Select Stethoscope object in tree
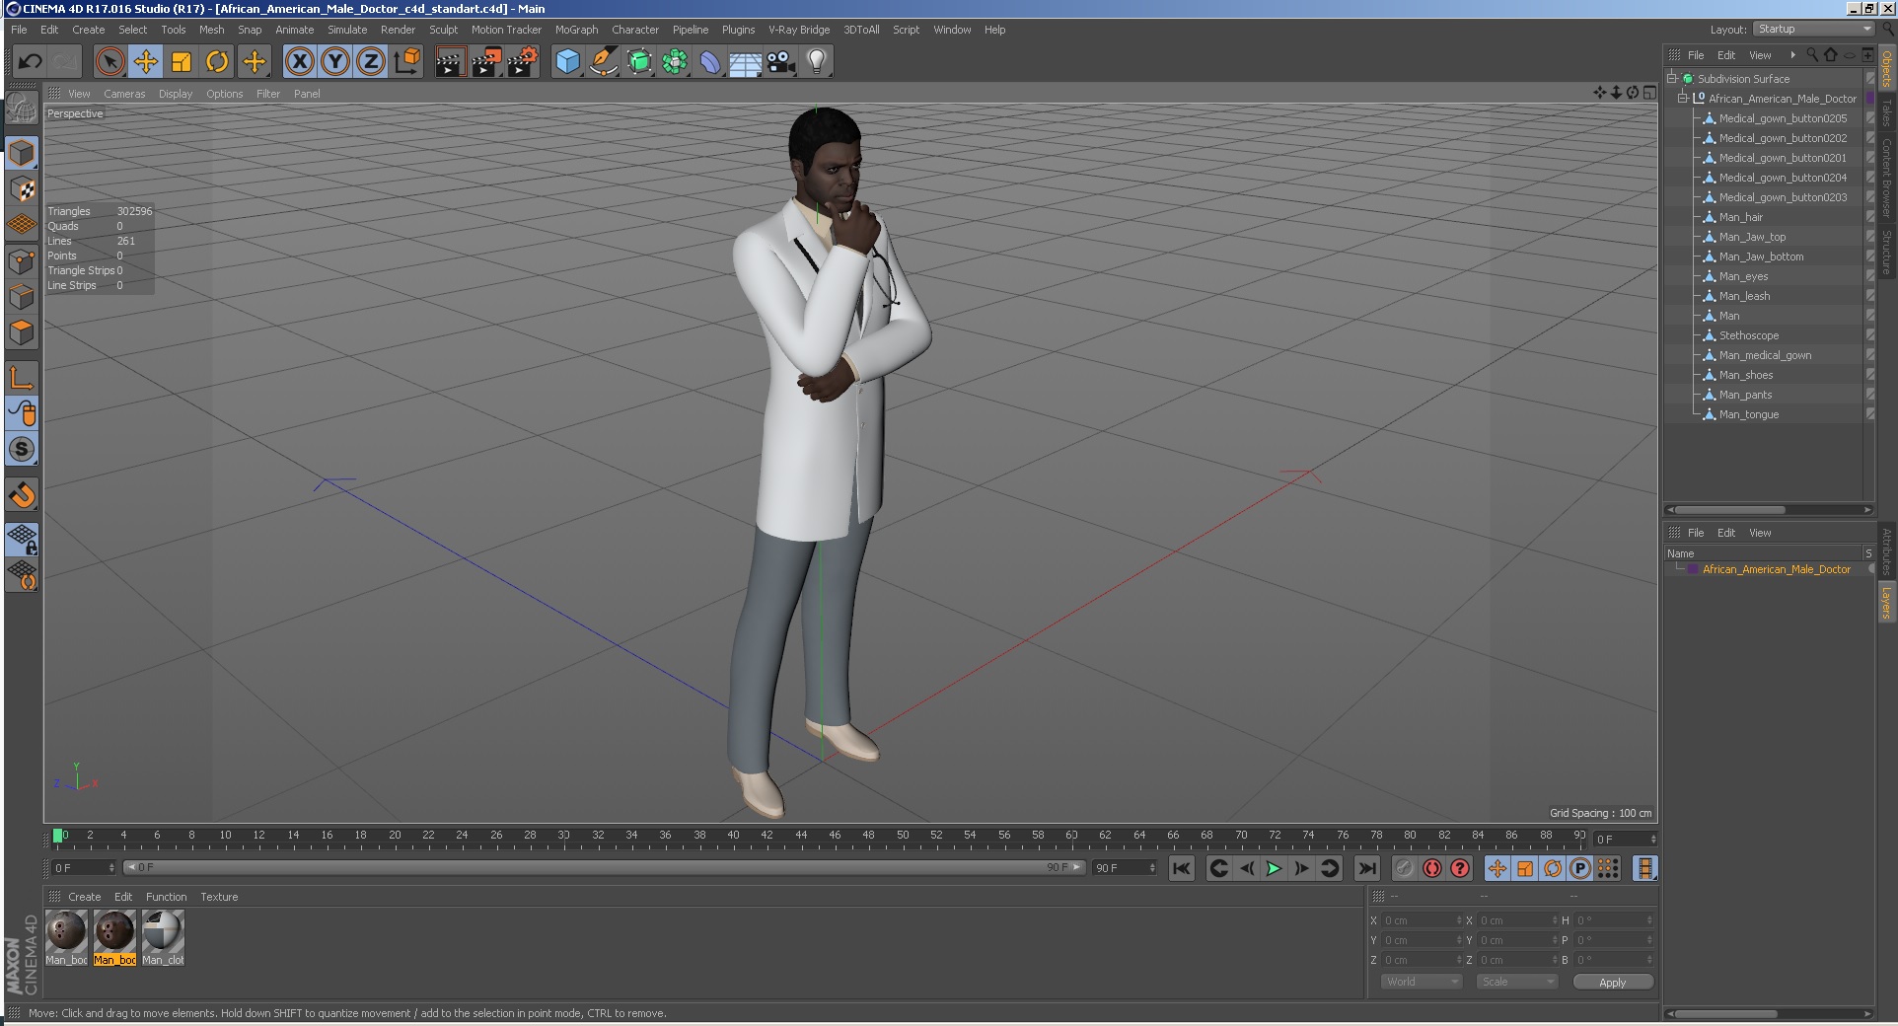1898x1026 pixels. coord(1749,335)
